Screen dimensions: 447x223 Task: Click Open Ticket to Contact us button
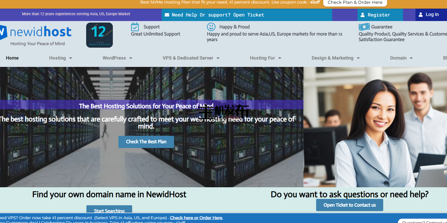point(349,205)
